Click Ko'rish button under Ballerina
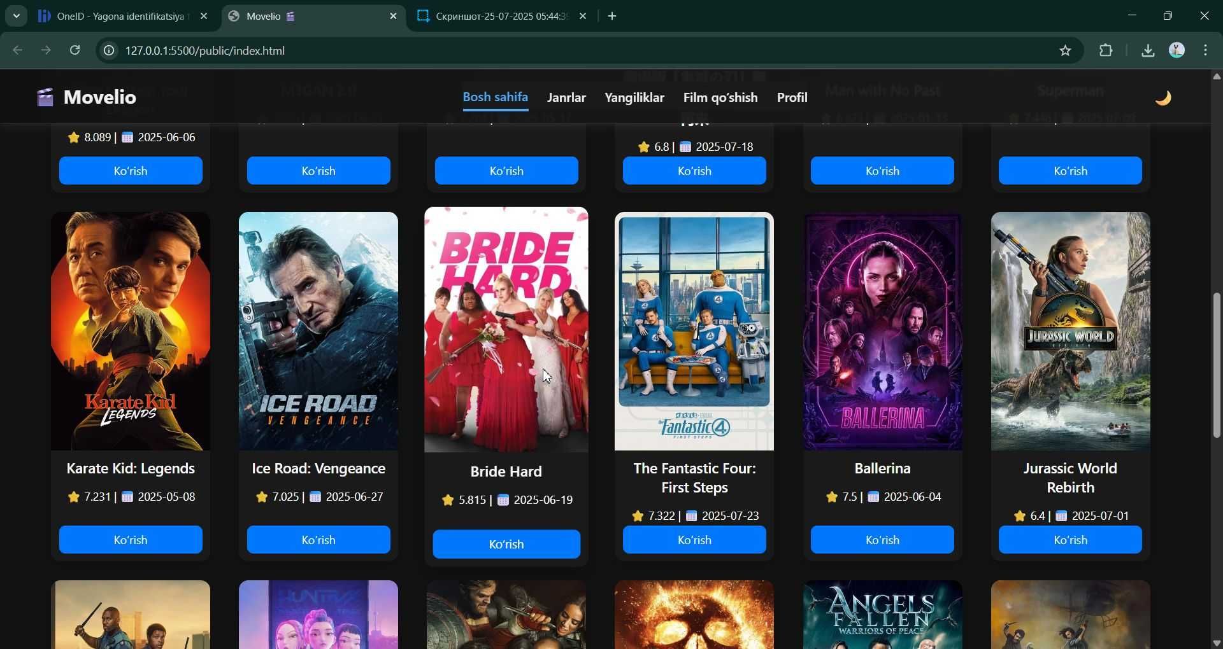Image resolution: width=1223 pixels, height=649 pixels. 882,540
